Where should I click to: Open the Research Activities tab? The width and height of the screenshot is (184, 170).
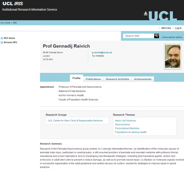(118, 79)
